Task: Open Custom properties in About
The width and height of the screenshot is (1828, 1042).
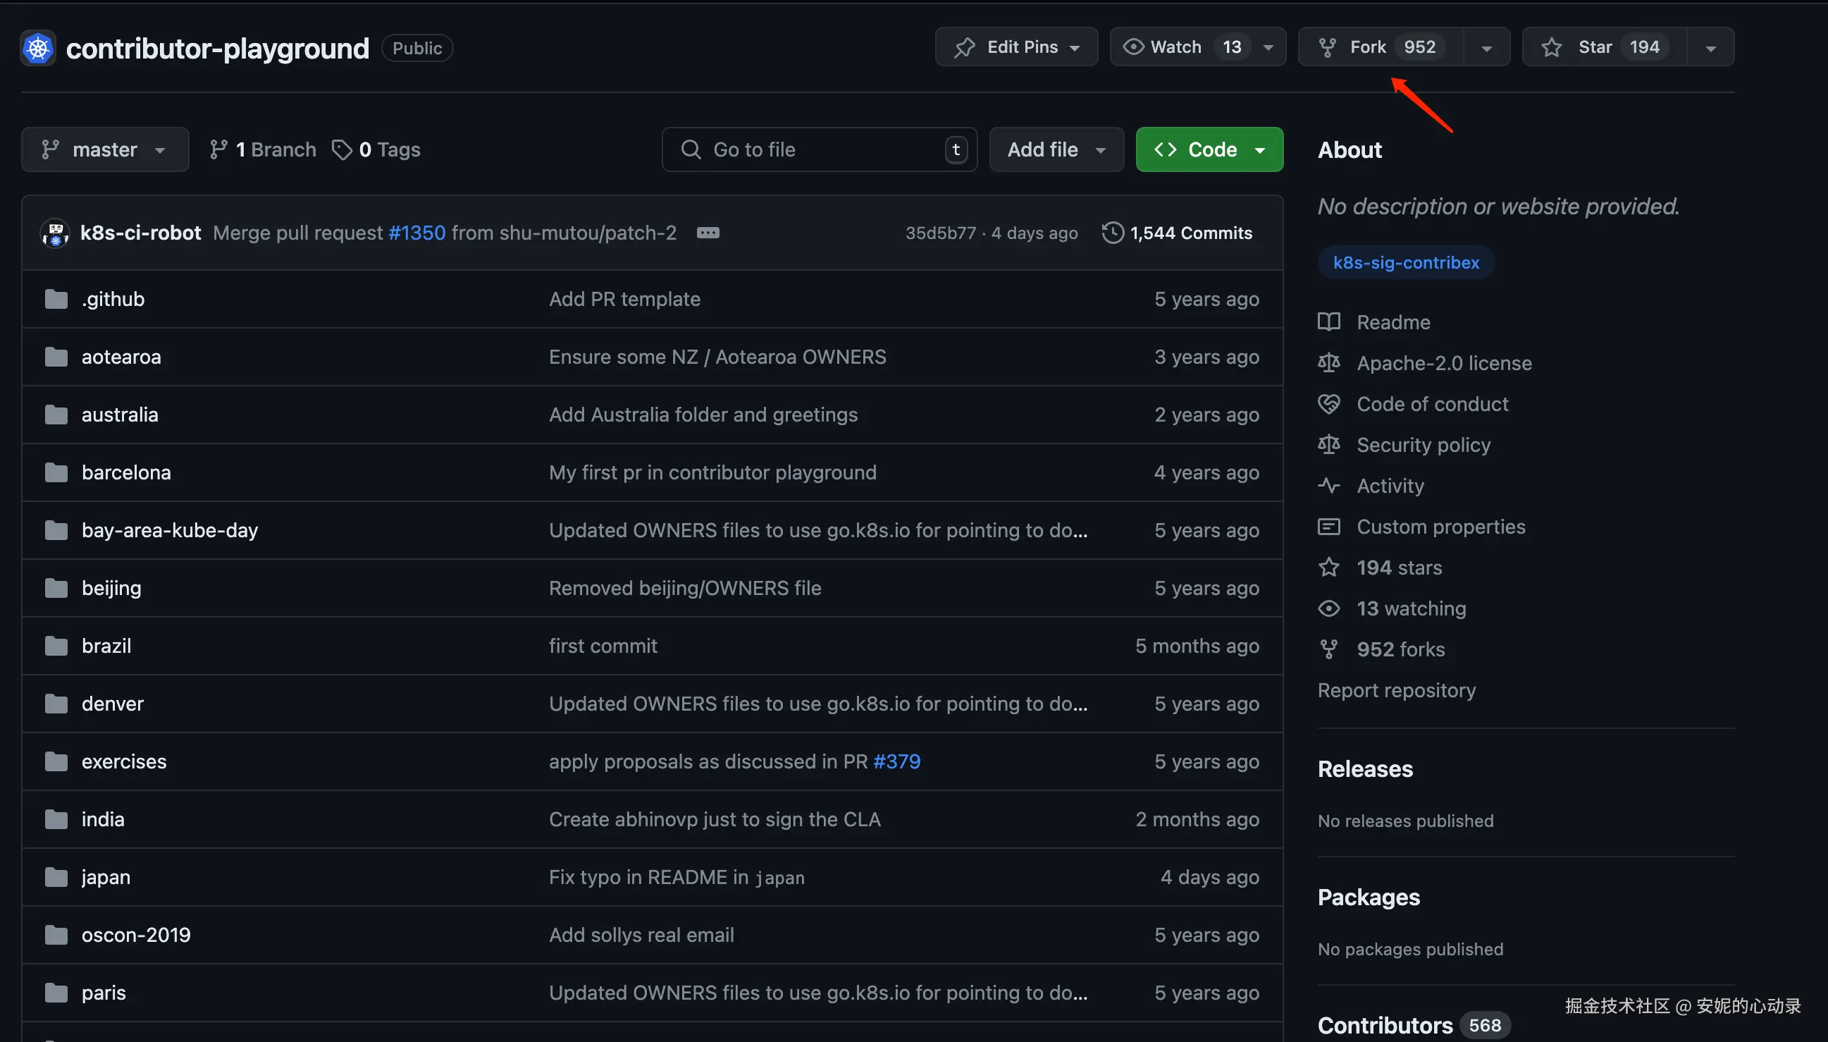Action: click(1440, 527)
